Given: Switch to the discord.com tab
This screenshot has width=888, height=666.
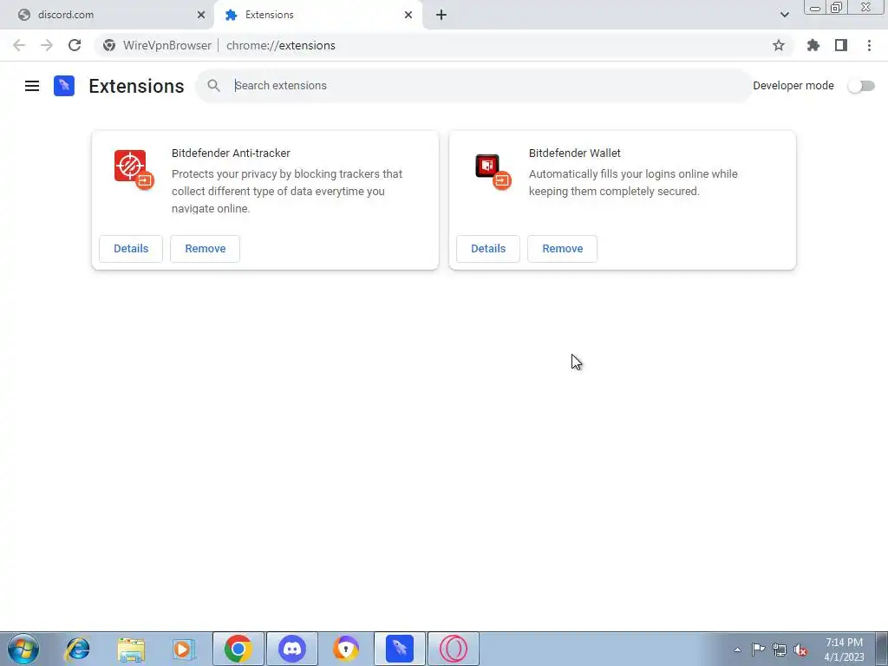Looking at the screenshot, I should click(x=106, y=15).
